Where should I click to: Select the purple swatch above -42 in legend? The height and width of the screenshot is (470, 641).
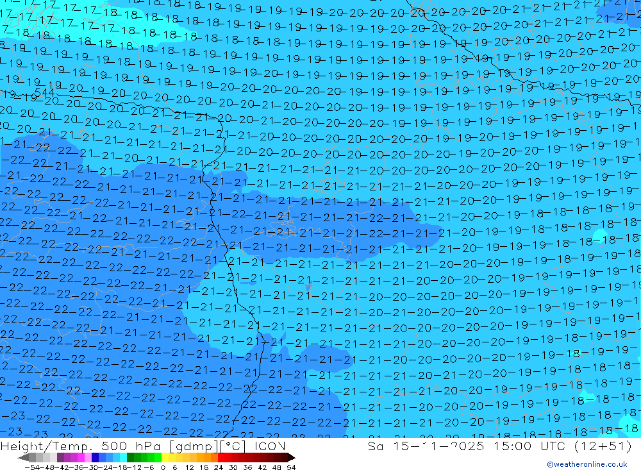point(60,457)
